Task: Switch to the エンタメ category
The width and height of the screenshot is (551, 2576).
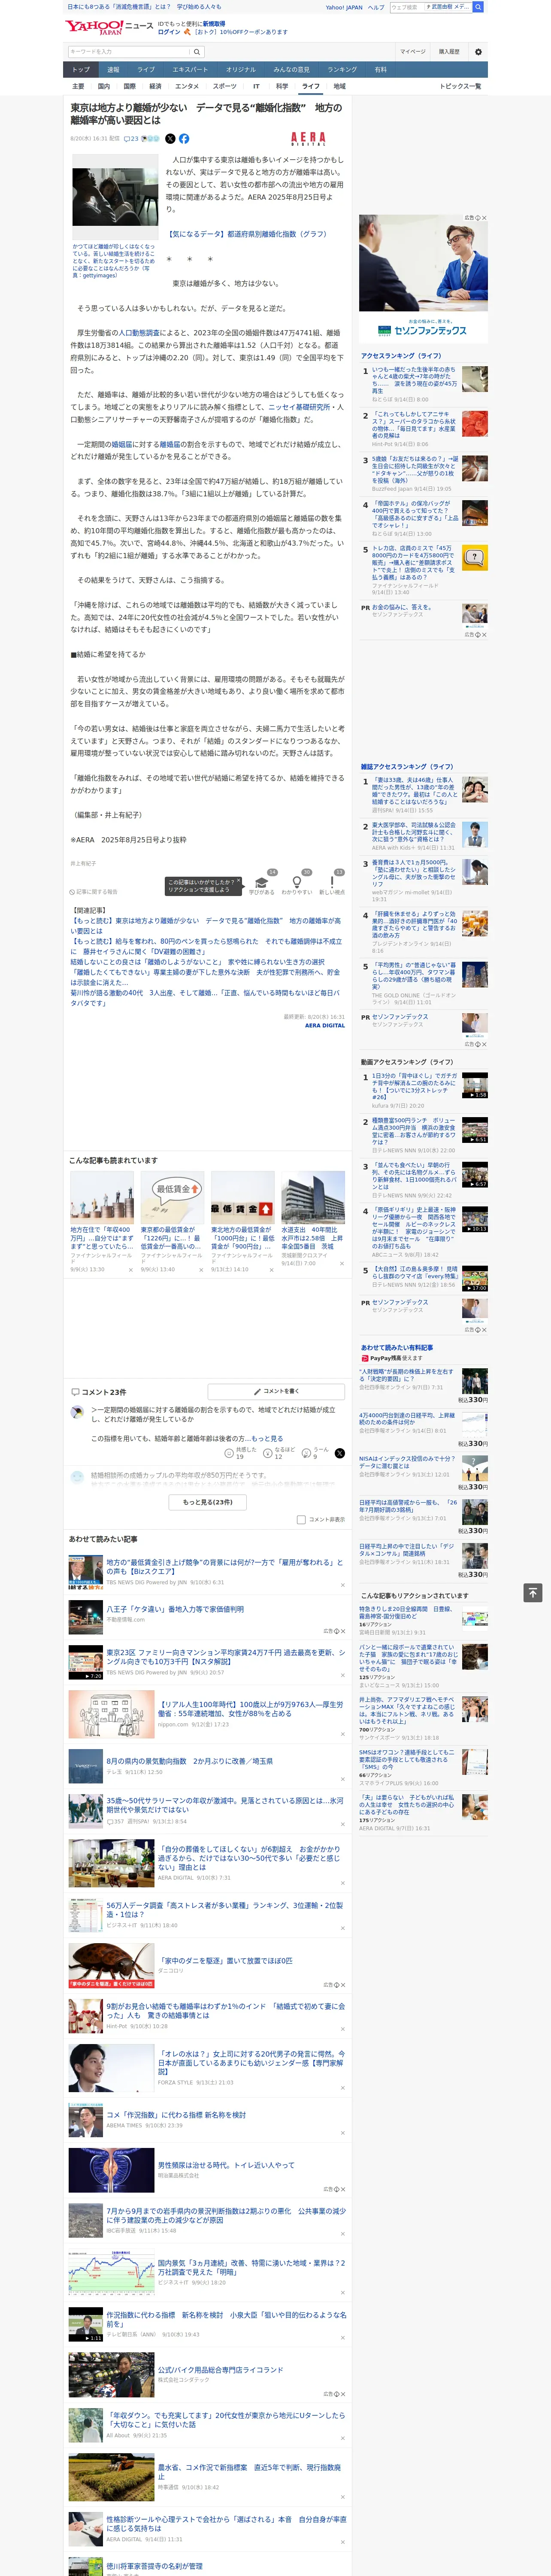Action: (x=187, y=86)
